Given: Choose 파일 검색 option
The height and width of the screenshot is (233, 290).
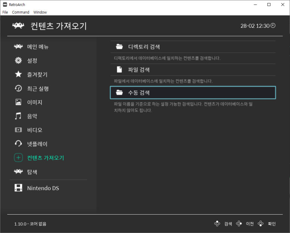Looking at the screenshot, I should 193,70.
